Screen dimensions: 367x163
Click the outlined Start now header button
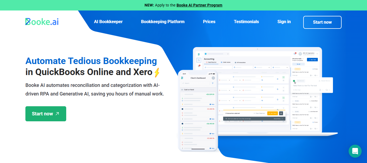pyautogui.click(x=322, y=22)
